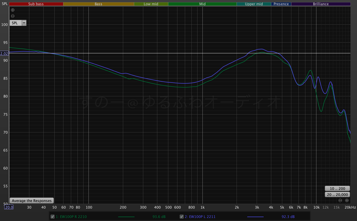Zoom in the vertical SPL axis

12,10
